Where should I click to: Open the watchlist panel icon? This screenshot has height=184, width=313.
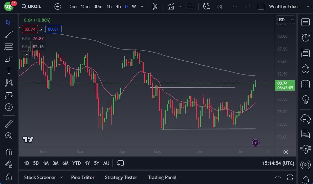(x=306, y=22)
